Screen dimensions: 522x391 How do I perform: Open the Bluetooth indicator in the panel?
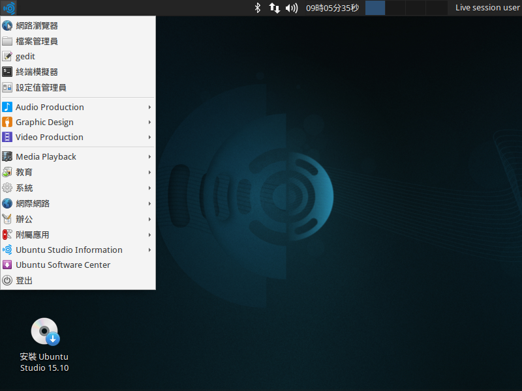(257, 8)
